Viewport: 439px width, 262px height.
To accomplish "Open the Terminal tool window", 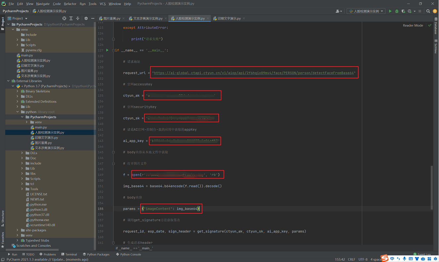I will [69, 254].
